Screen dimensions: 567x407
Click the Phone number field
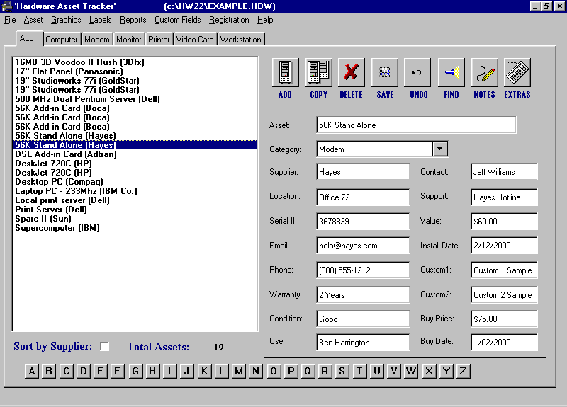click(363, 270)
